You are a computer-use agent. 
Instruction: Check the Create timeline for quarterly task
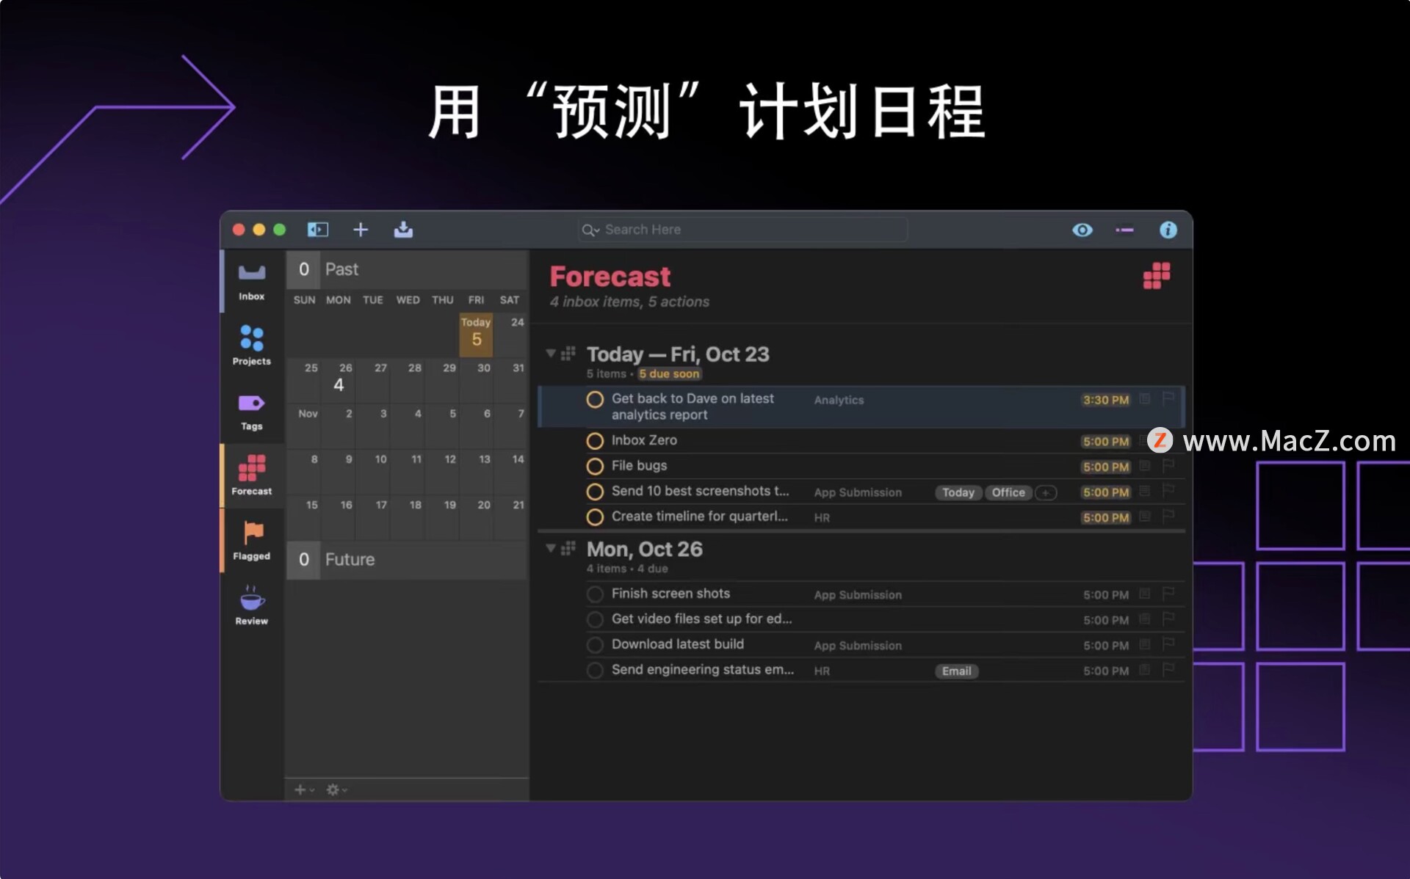tap(595, 517)
